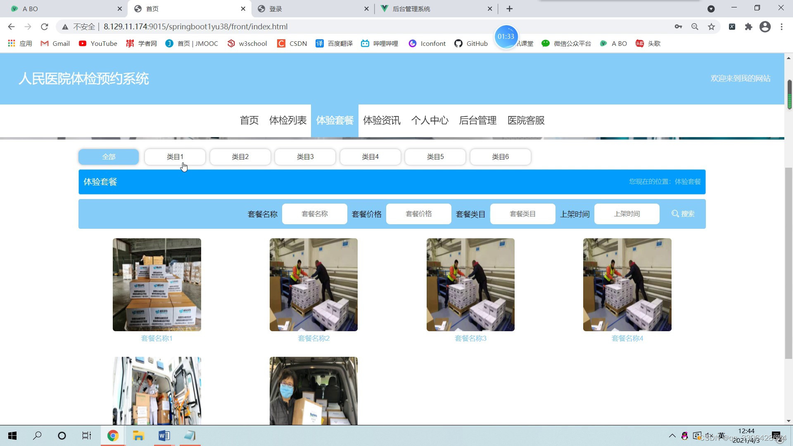Open the 个人中心 navigation item
The width and height of the screenshot is (793, 446).
(430, 121)
